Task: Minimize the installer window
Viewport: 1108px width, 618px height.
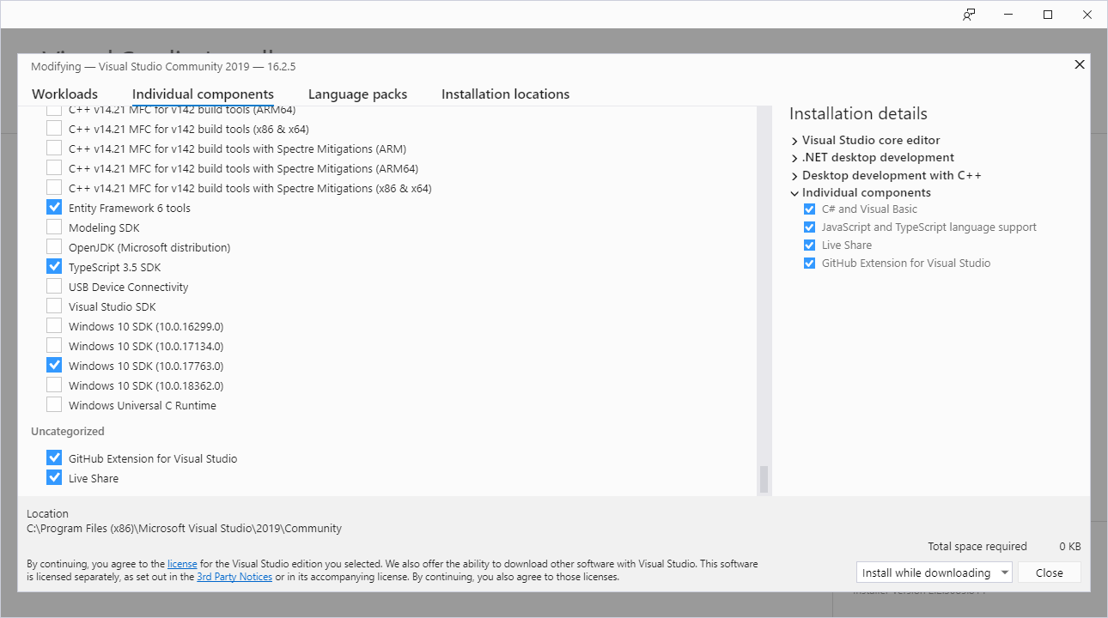Action: [1008, 15]
